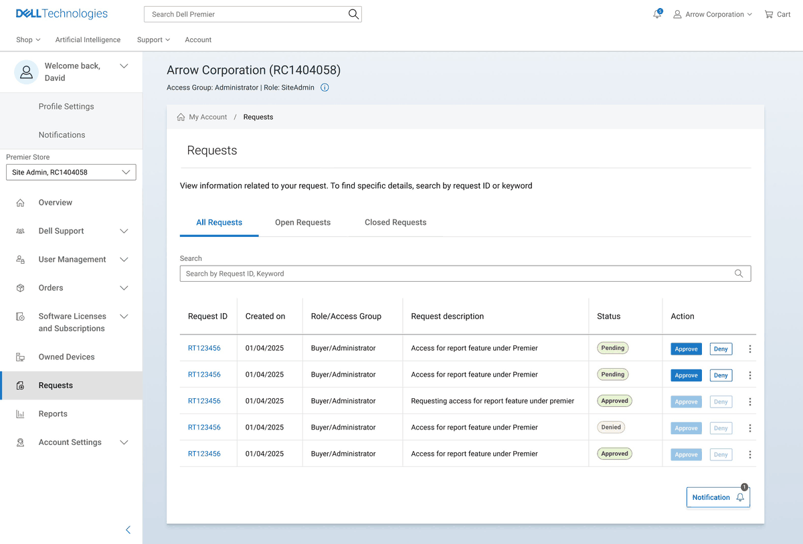Open the Shop dropdown menu
The height and width of the screenshot is (544, 803).
[28, 40]
